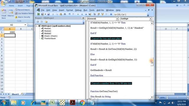Toggle Design Mode icon
Viewport: 189px width, 106px height.
coord(90,14)
